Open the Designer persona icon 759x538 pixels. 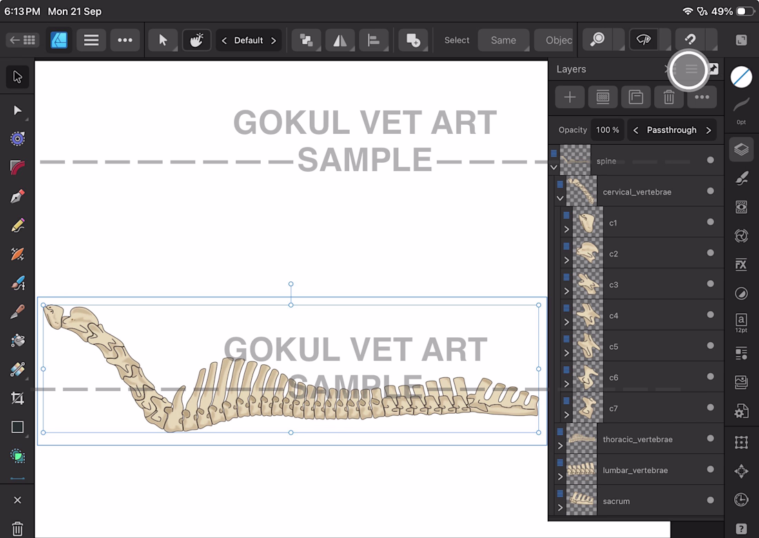[x=59, y=40]
